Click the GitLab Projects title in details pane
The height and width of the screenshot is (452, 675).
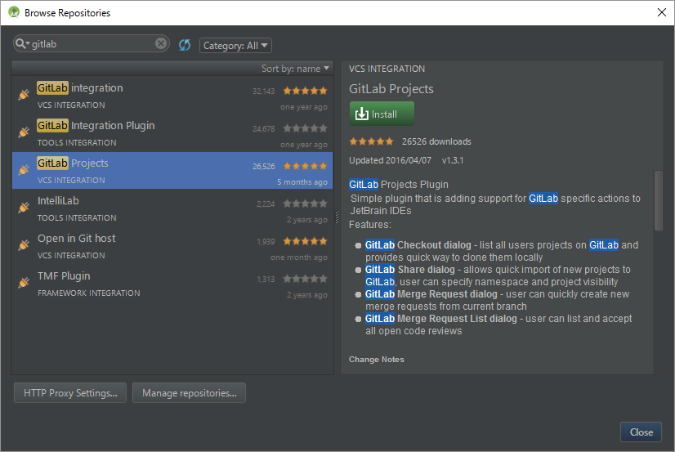(x=391, y=88)
